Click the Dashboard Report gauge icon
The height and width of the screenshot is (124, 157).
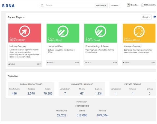[x=139, y=31]
